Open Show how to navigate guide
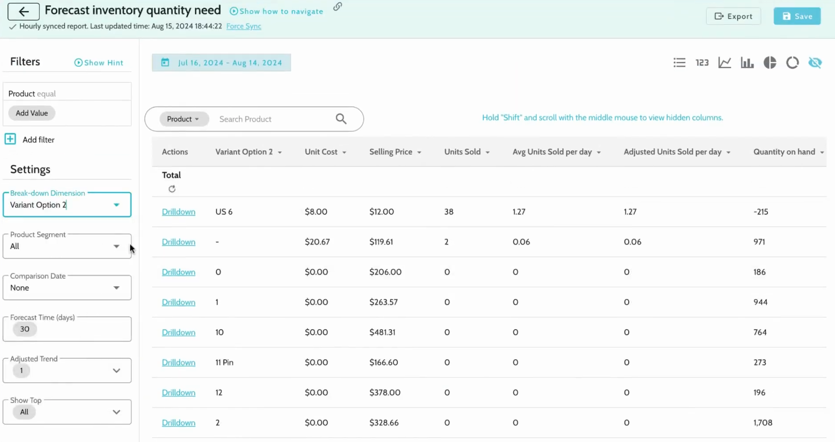Image resolution: width=835 pixels, height=442 pixels. pyautogui.click(x=276, y=12)
